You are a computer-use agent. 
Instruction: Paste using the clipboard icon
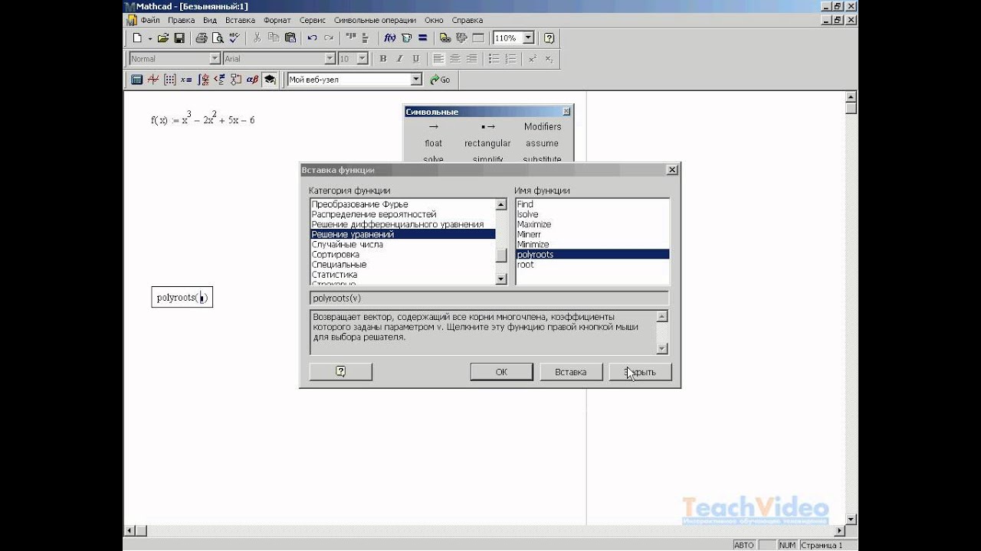[x=290, y=37]
